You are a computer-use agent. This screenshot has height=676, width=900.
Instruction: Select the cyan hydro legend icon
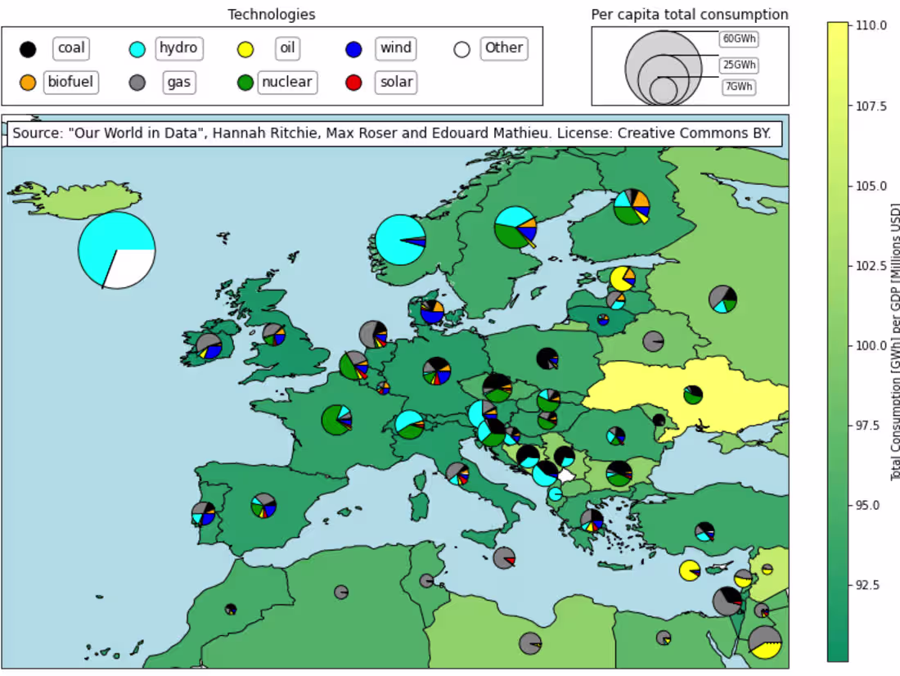click(137, 48)
